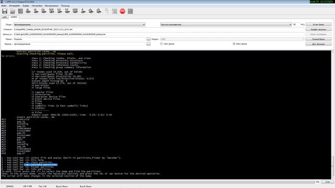Open the Помощь menu
335x188 pixels.
point(65,6)
